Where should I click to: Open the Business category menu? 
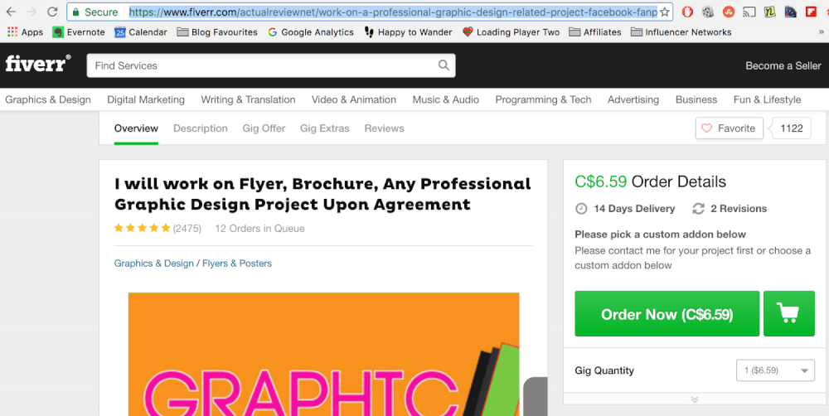point(696,99)
